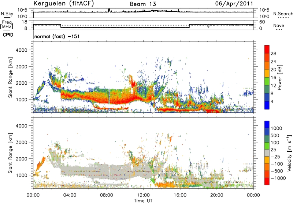
Task: Click the '4' label on power color bar
Action: (x=272, y=101)
